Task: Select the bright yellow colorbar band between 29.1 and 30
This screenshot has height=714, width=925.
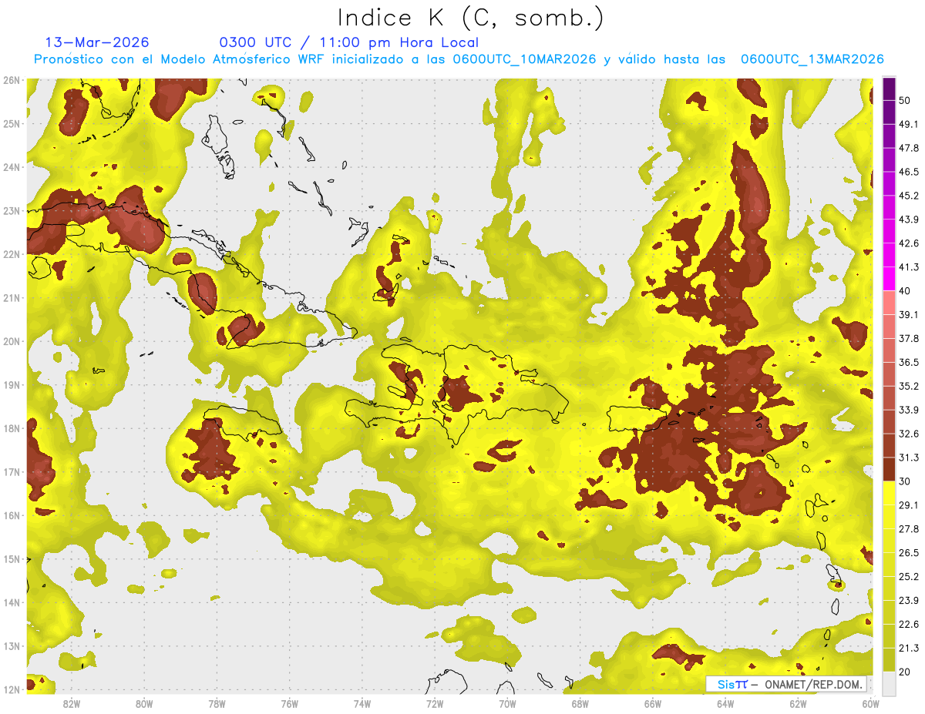Action: point(889,493)
